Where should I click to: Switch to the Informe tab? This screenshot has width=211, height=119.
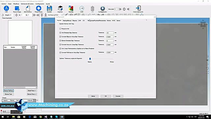pos(109,20)
